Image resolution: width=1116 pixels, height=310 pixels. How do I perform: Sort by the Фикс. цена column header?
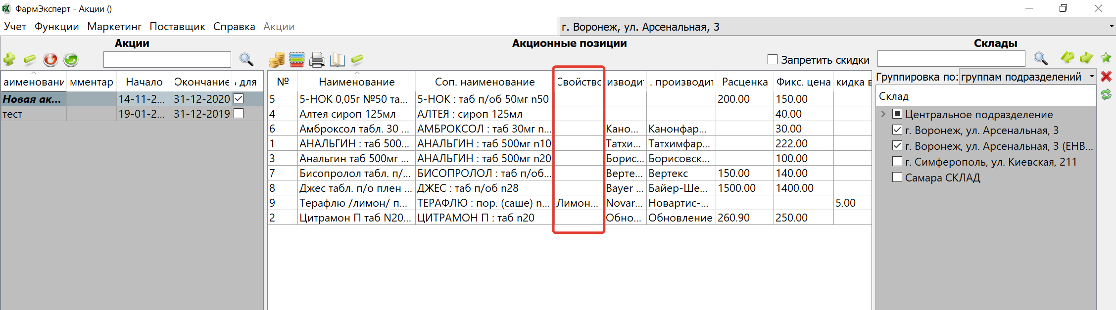(x=803, y=82)
